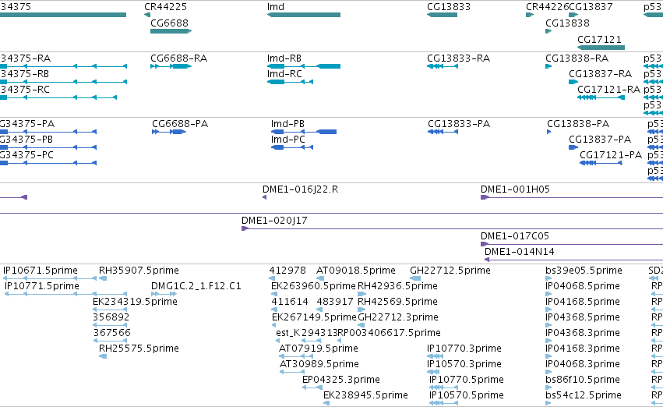Select EST 367566
663x407 pixels.
click(x=110, y=341)
